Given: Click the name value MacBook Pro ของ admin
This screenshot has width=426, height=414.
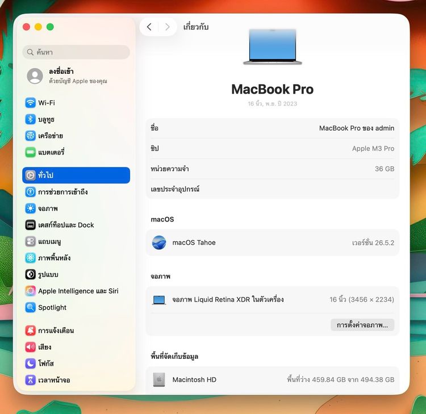Looking at the screenshot, I should (x=357, y=128).
